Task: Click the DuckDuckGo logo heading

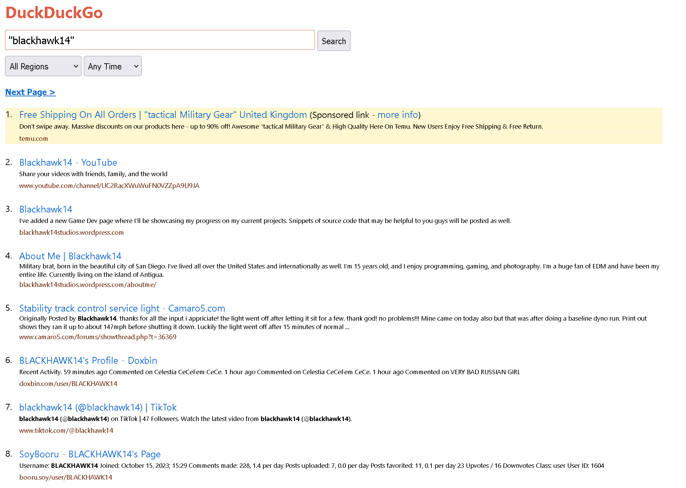Action: pos(54,13)
